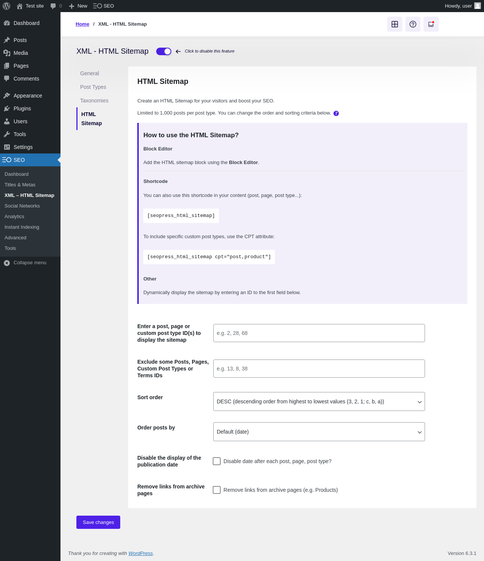Check Disable date after each post checkbox
Viewport: 484px width, 561px height.
pos(217,461)
